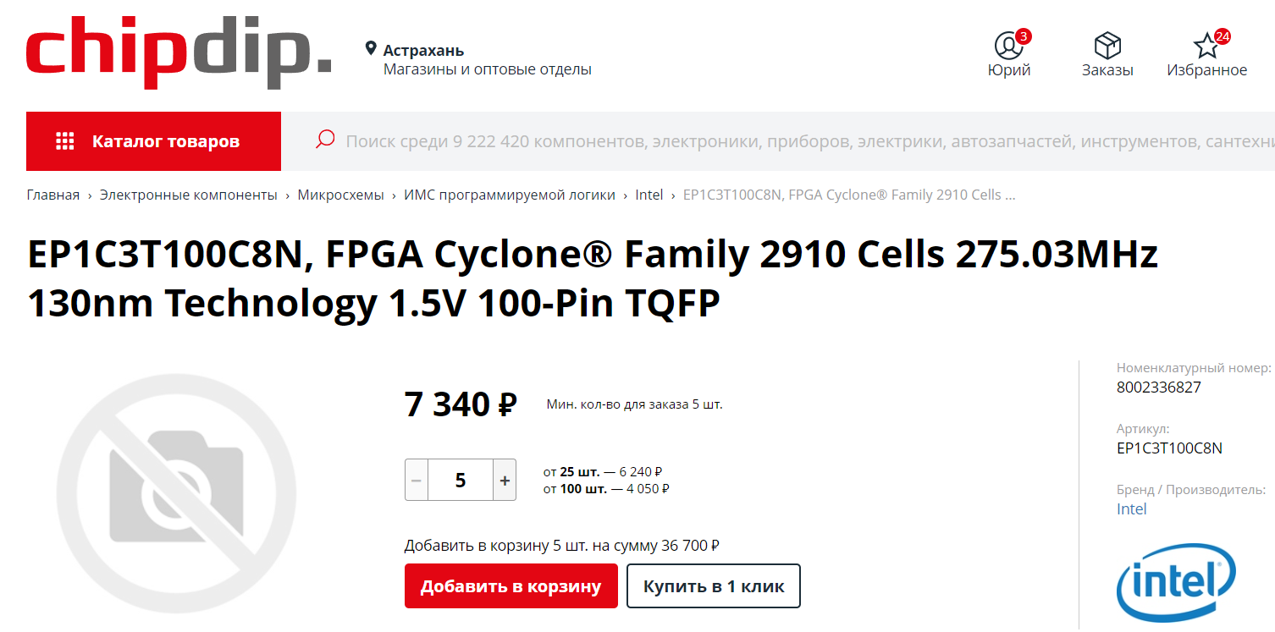
Task: Click the chipdip logo
Action: (179, 53)
